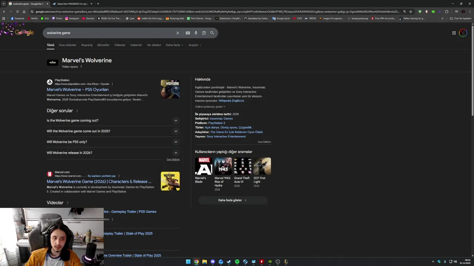The image size is (474, 266).
Task: Click the magnifier search submit icon
Action: pyautogui.click(x=212, y=33)
